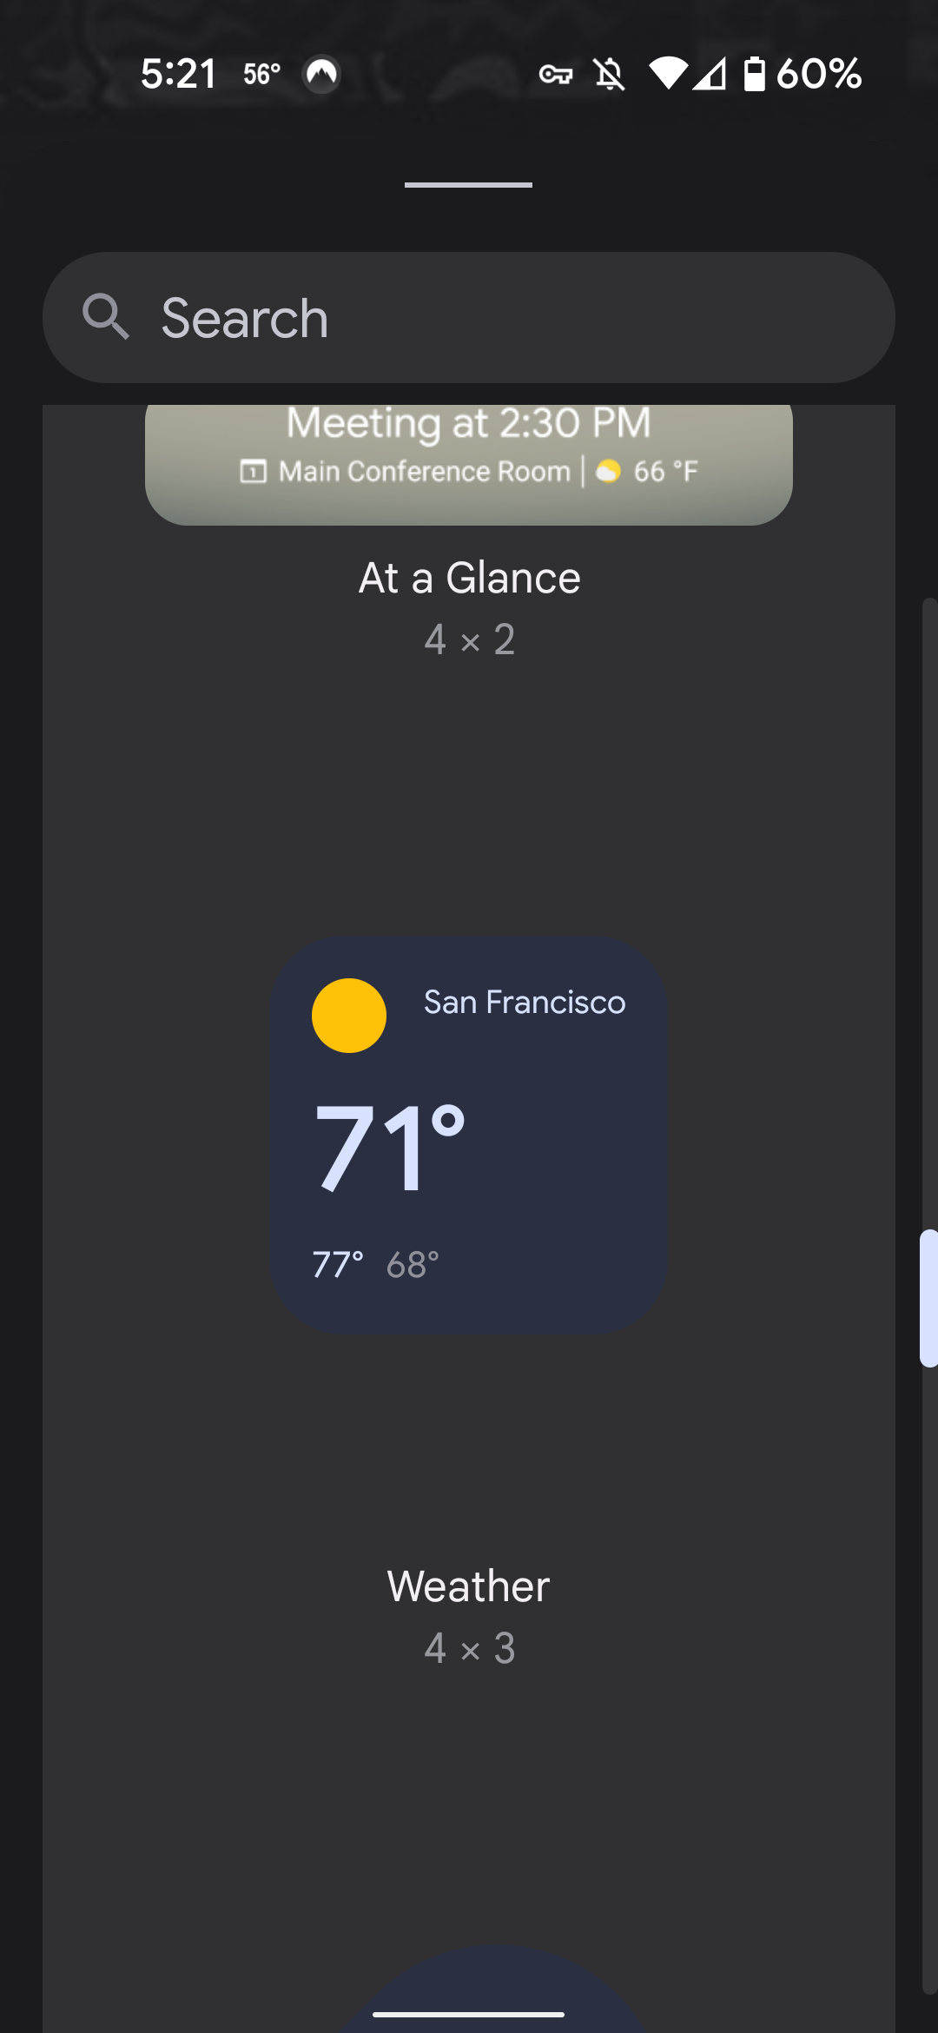The width and height of the screenshot is (938, 2033).
Task: Tap the battery 60% indicator
Action: pyautogui.click(x=803, y=74)
